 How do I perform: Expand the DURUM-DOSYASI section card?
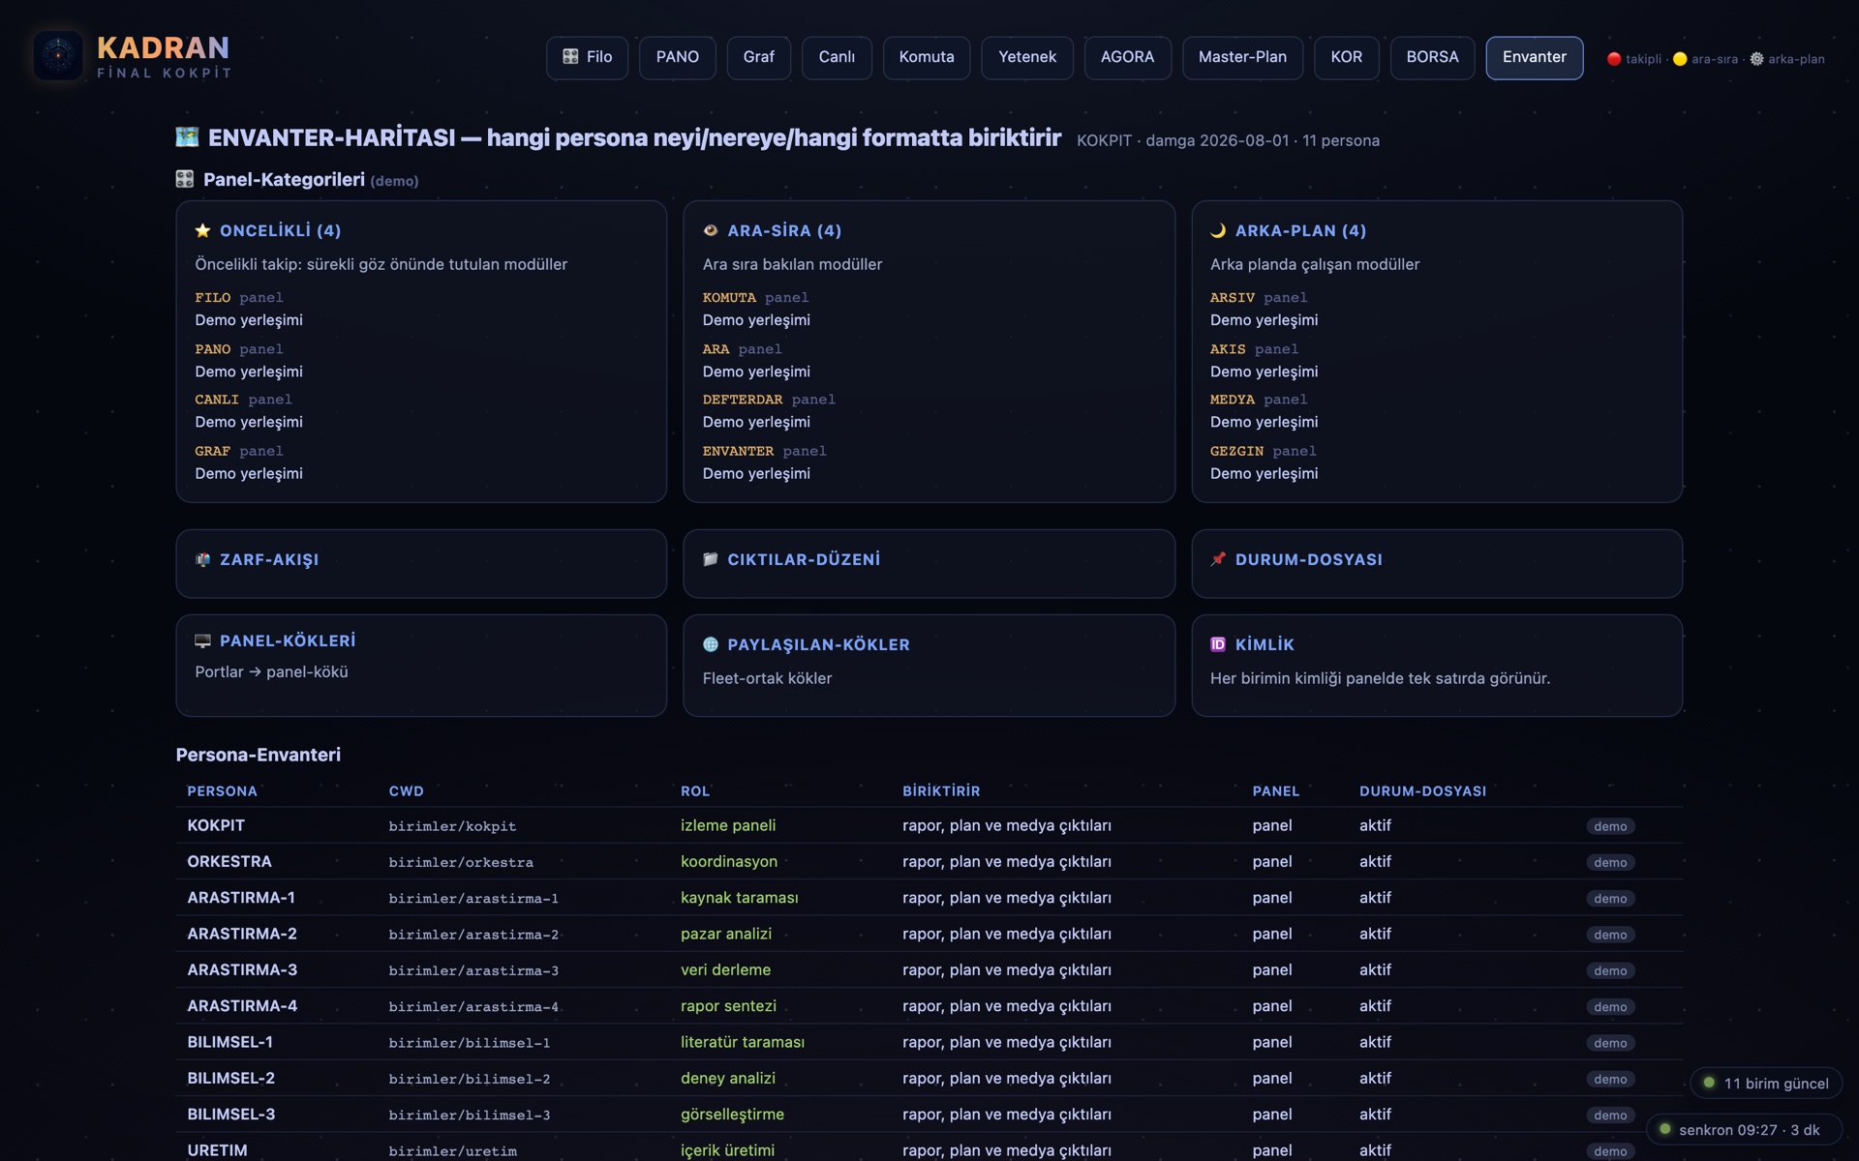coord(1437,563)
